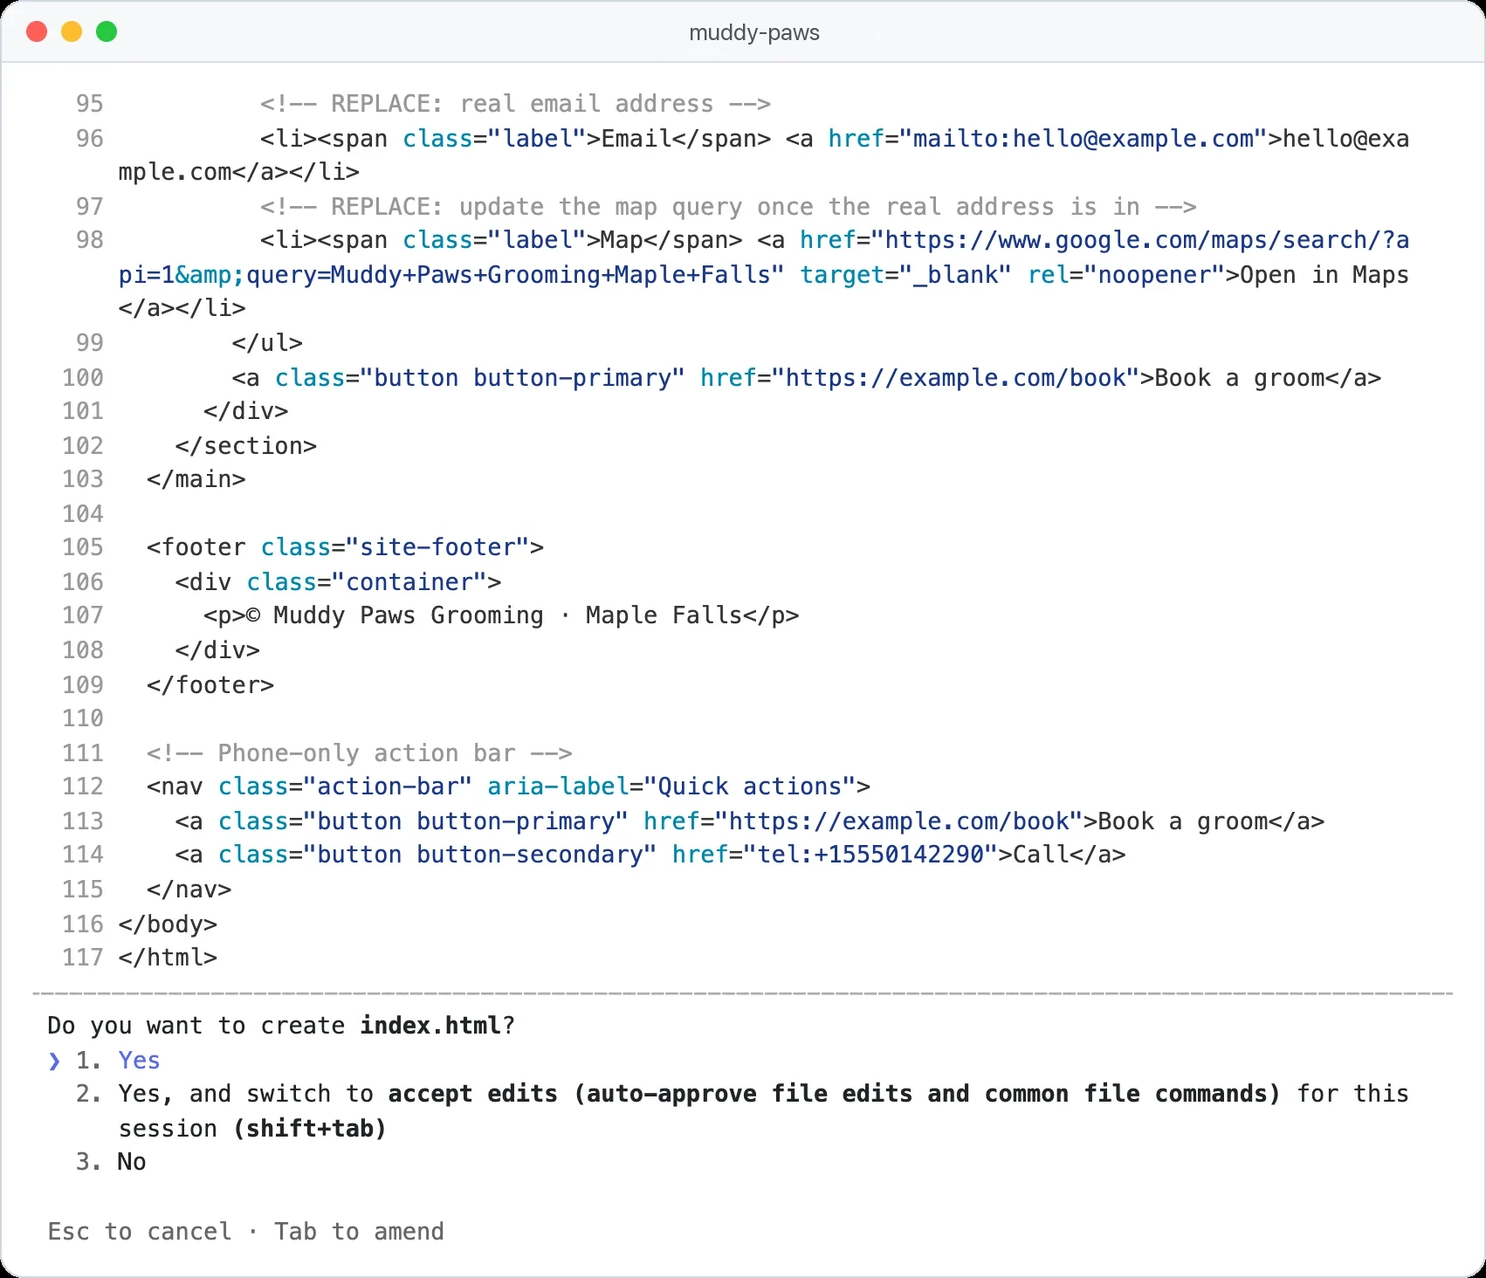Click the "muddy-paws" window title
The height and width of the screenshot is (1278, 1486).
click(x=754, y=33)
